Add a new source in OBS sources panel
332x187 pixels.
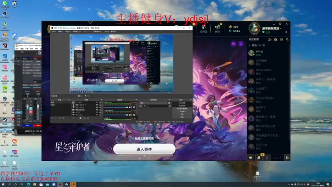[74, 118]
